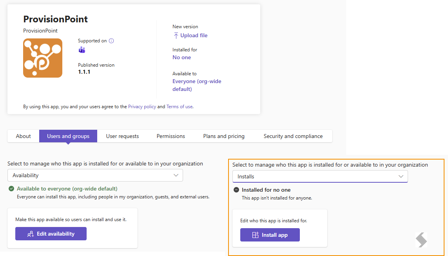The width and height of the screenshot is (448, 256).
Task: Click the Install app button
Action: pos(270,235)
